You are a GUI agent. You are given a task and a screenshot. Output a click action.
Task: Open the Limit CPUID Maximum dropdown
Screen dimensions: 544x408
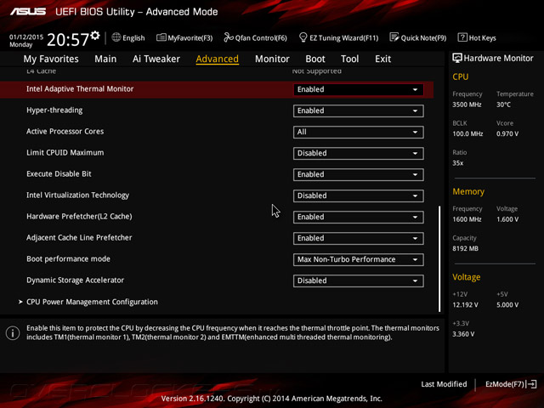[358, 153]
